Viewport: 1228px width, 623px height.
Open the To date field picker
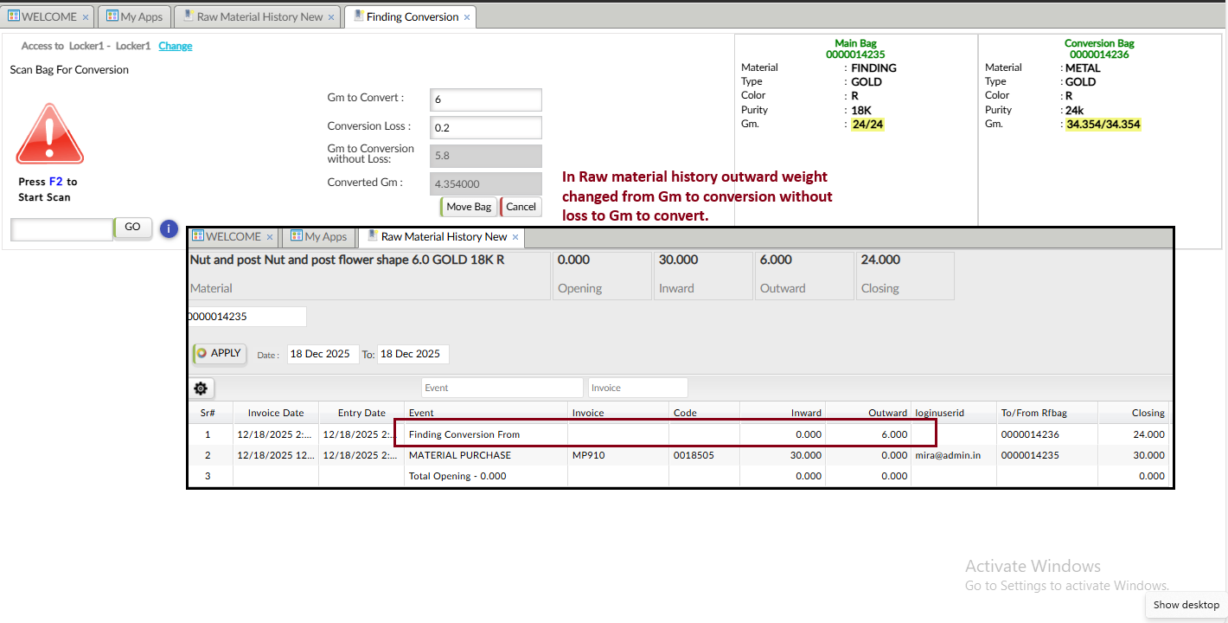pos(413,354)
